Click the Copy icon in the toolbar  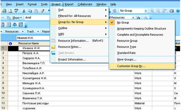(x=30, y=11)
